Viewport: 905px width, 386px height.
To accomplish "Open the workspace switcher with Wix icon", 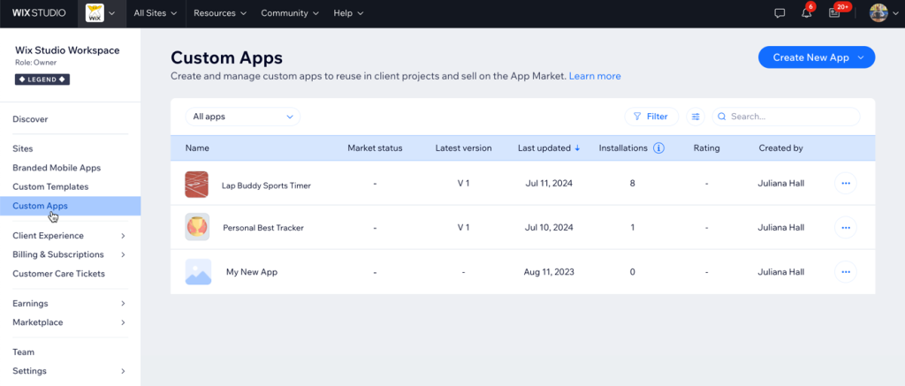I will click(102, 12).
